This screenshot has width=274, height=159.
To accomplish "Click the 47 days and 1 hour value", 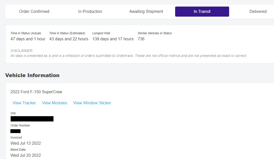I will click(x=28, y=39).
